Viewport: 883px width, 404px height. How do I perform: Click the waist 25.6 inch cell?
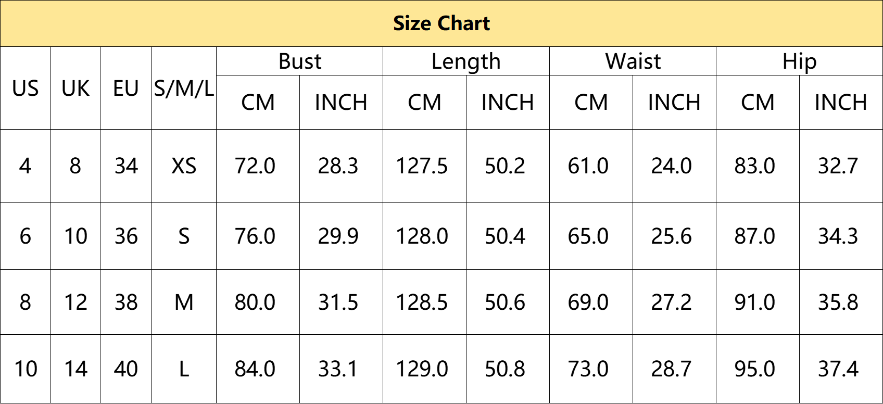(674, 236)
